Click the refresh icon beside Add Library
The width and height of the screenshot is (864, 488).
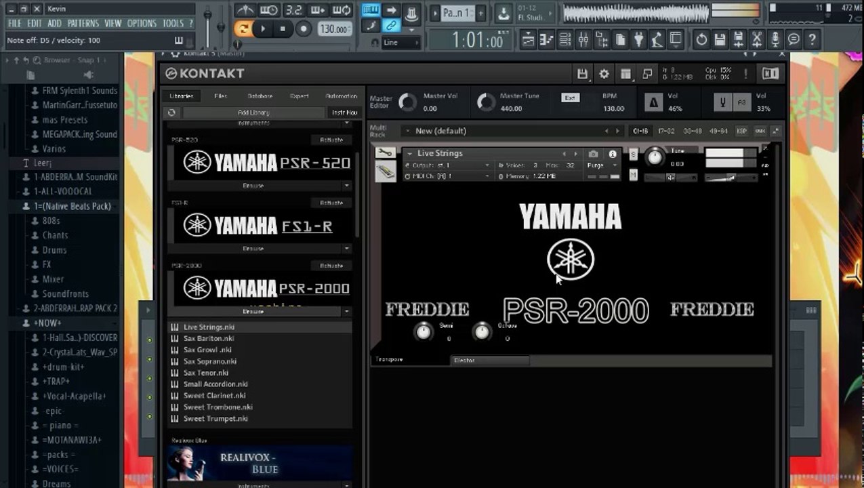click(171, 113)
